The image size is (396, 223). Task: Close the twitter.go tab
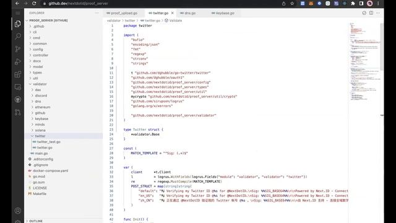tap(173, 13)
